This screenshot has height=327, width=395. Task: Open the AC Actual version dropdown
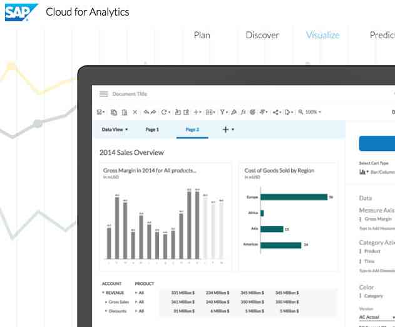[x=377, y=317]
